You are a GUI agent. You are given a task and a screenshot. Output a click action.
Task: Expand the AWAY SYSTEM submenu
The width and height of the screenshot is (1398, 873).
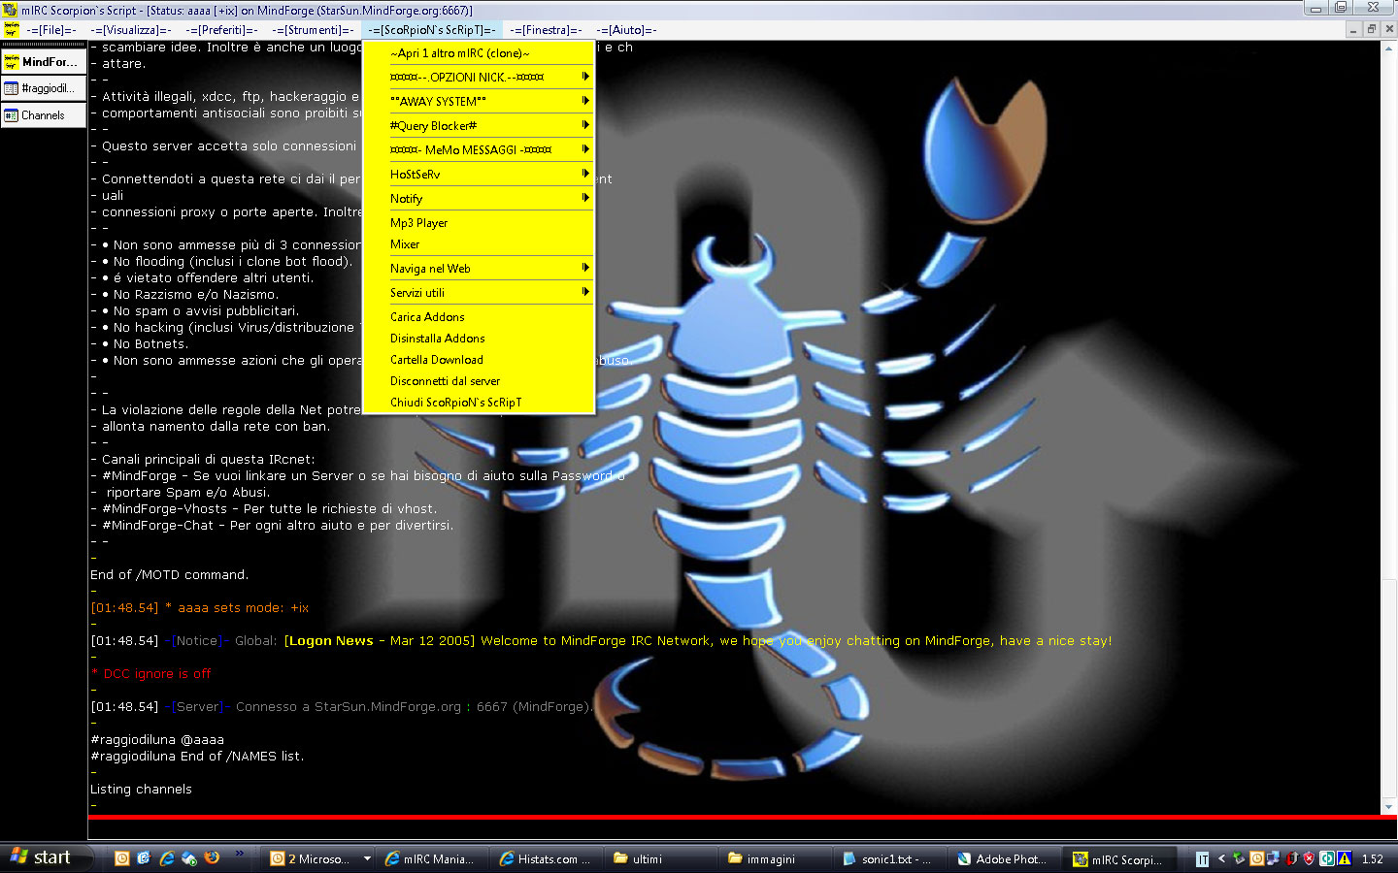pyautogui.click(x=478, y=101)
